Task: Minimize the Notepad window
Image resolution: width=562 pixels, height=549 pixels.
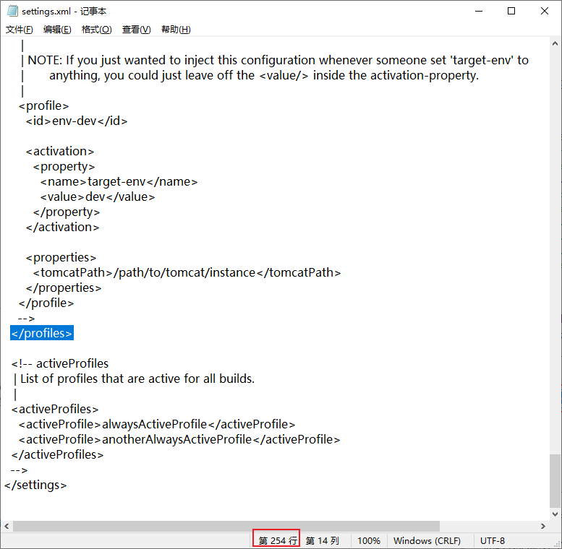Action: pos(478,12)
